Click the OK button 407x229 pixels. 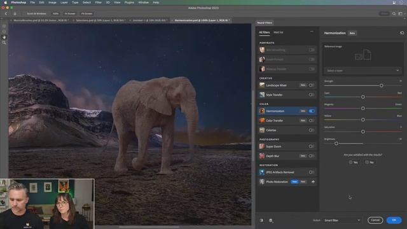coord(394,220)
